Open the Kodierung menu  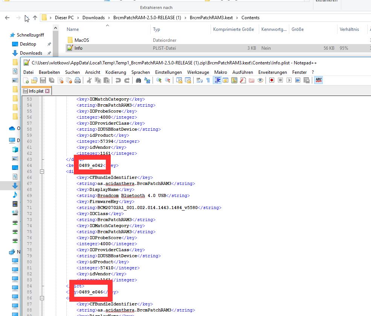coord(116,72)
